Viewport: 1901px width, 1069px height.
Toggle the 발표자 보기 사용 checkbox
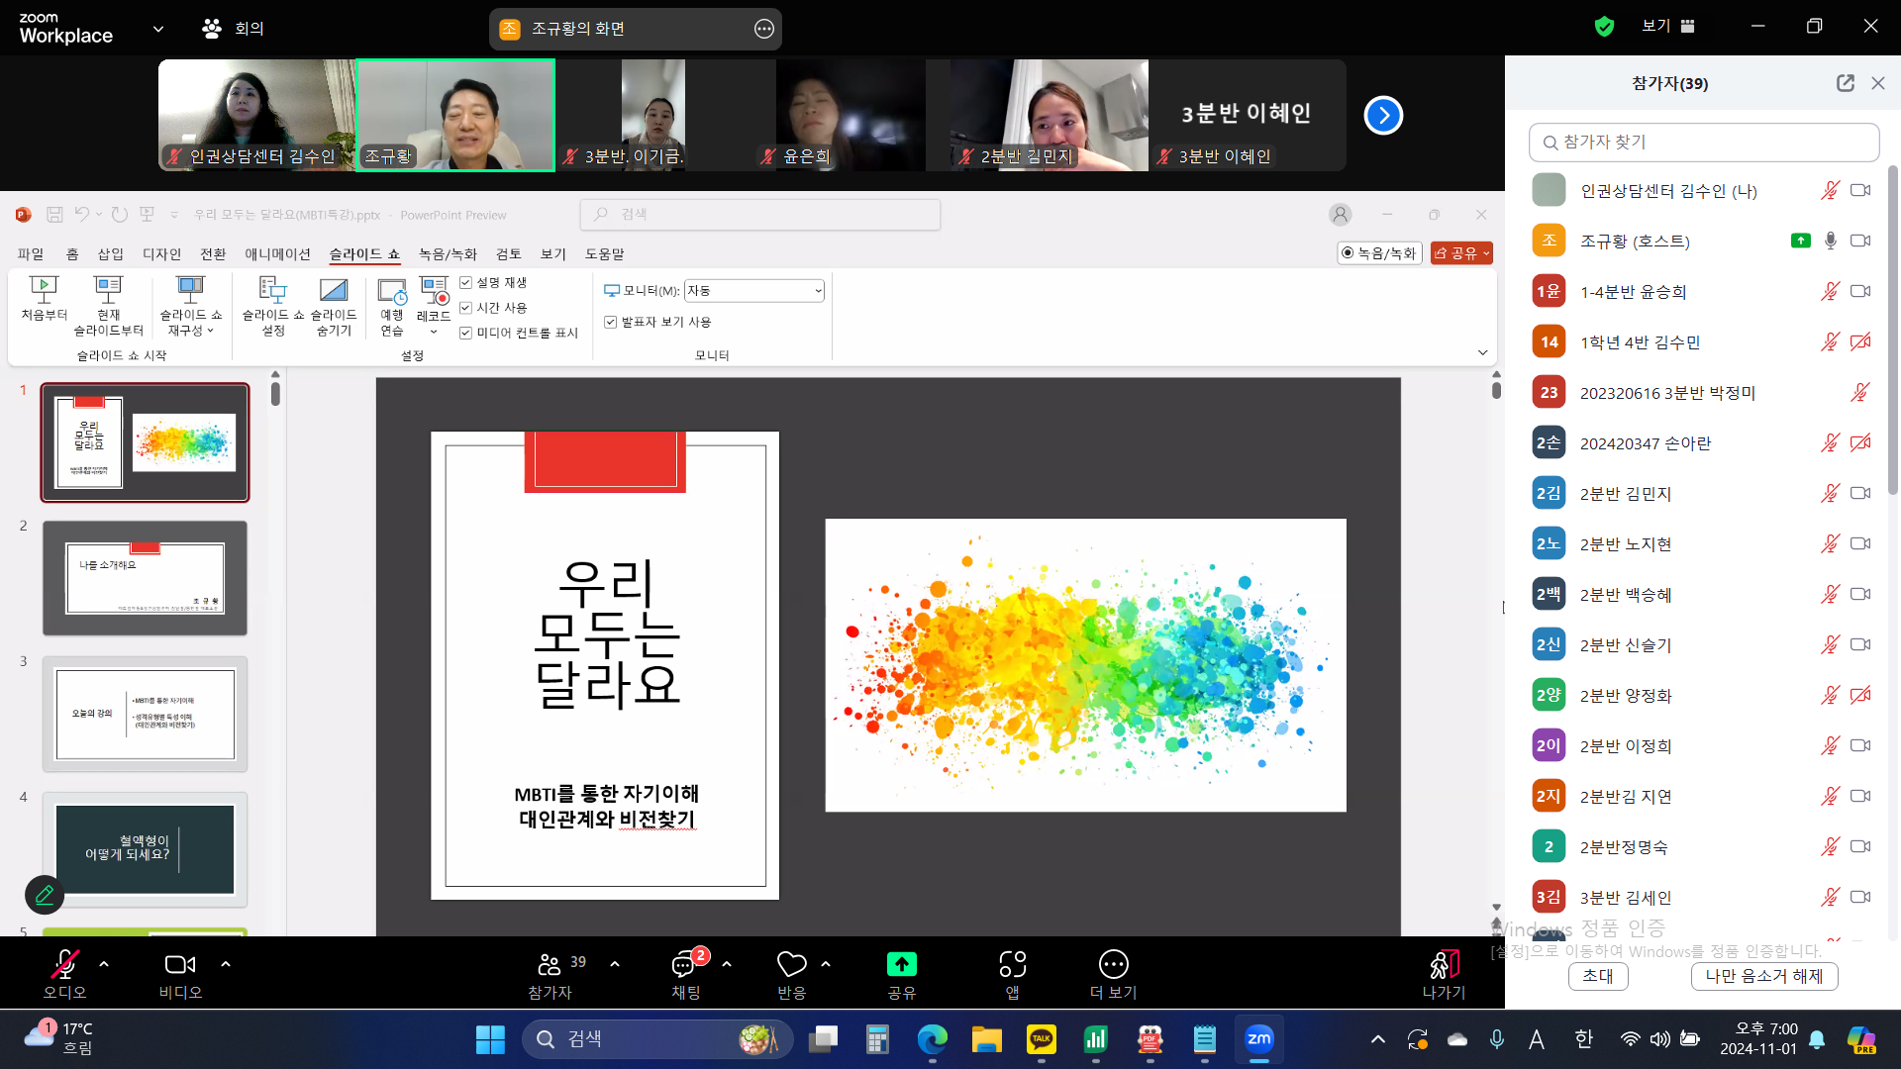[x=611, y=323]
